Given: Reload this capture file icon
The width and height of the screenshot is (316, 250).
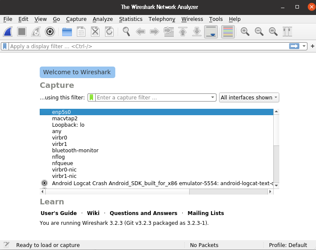Looking at the screenshot, I should (109, 32).
